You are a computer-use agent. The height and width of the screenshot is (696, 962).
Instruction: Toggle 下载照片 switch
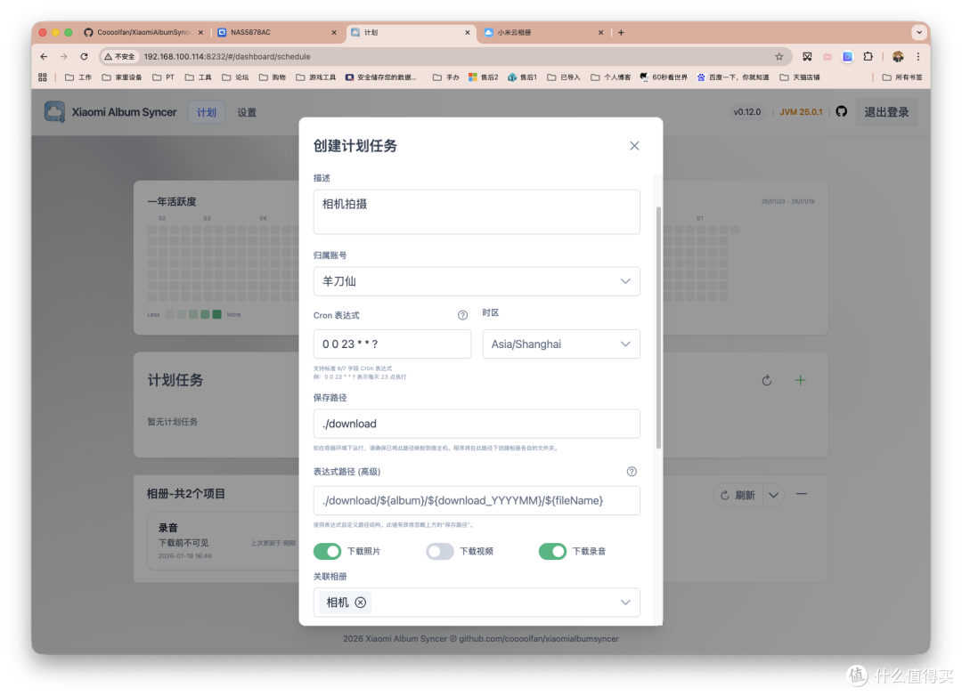click(327, 551)
